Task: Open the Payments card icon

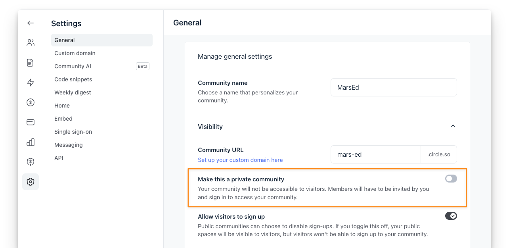Action: tap(30, 122)
